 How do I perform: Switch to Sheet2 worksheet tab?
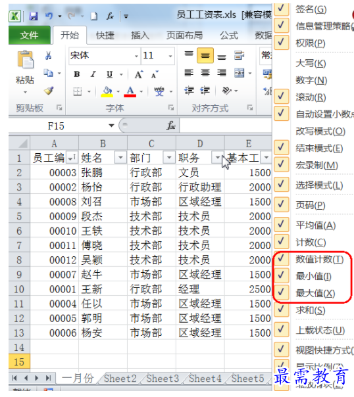pyautogui.click(x=120, y=379)
